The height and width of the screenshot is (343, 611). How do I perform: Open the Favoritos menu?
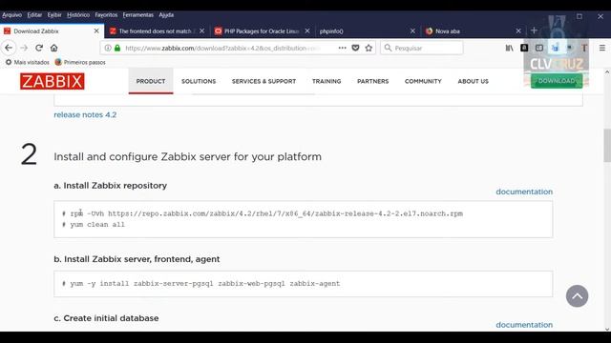106,15
